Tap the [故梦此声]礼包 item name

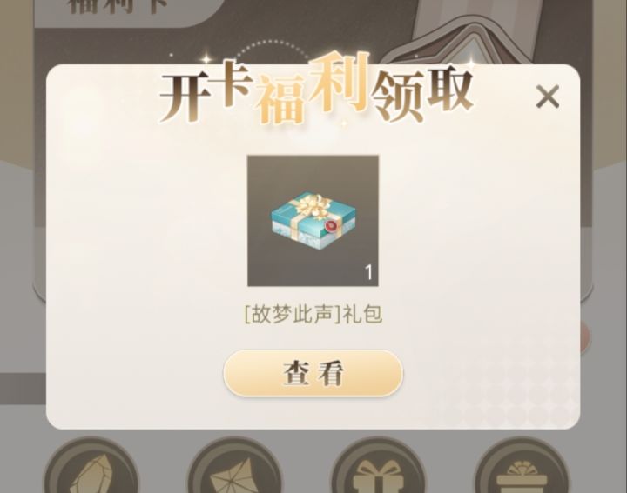point(313,314)
